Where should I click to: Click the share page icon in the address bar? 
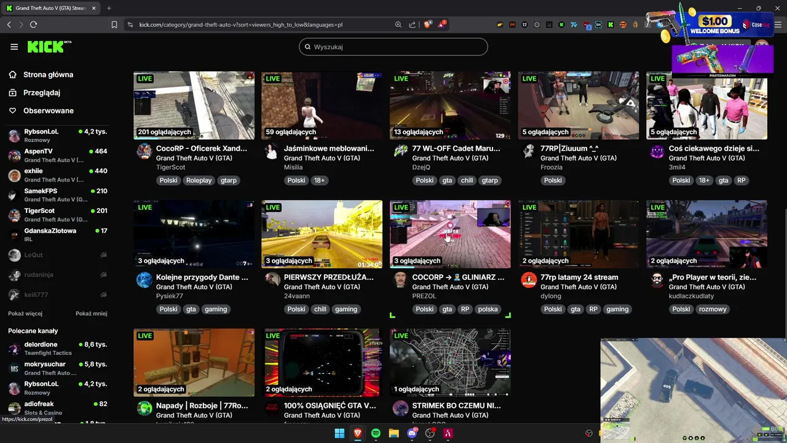[x=412, y=25]
